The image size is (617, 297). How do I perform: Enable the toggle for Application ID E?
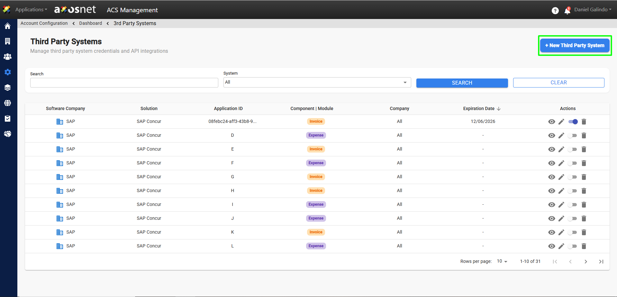[x=572, y=149]
